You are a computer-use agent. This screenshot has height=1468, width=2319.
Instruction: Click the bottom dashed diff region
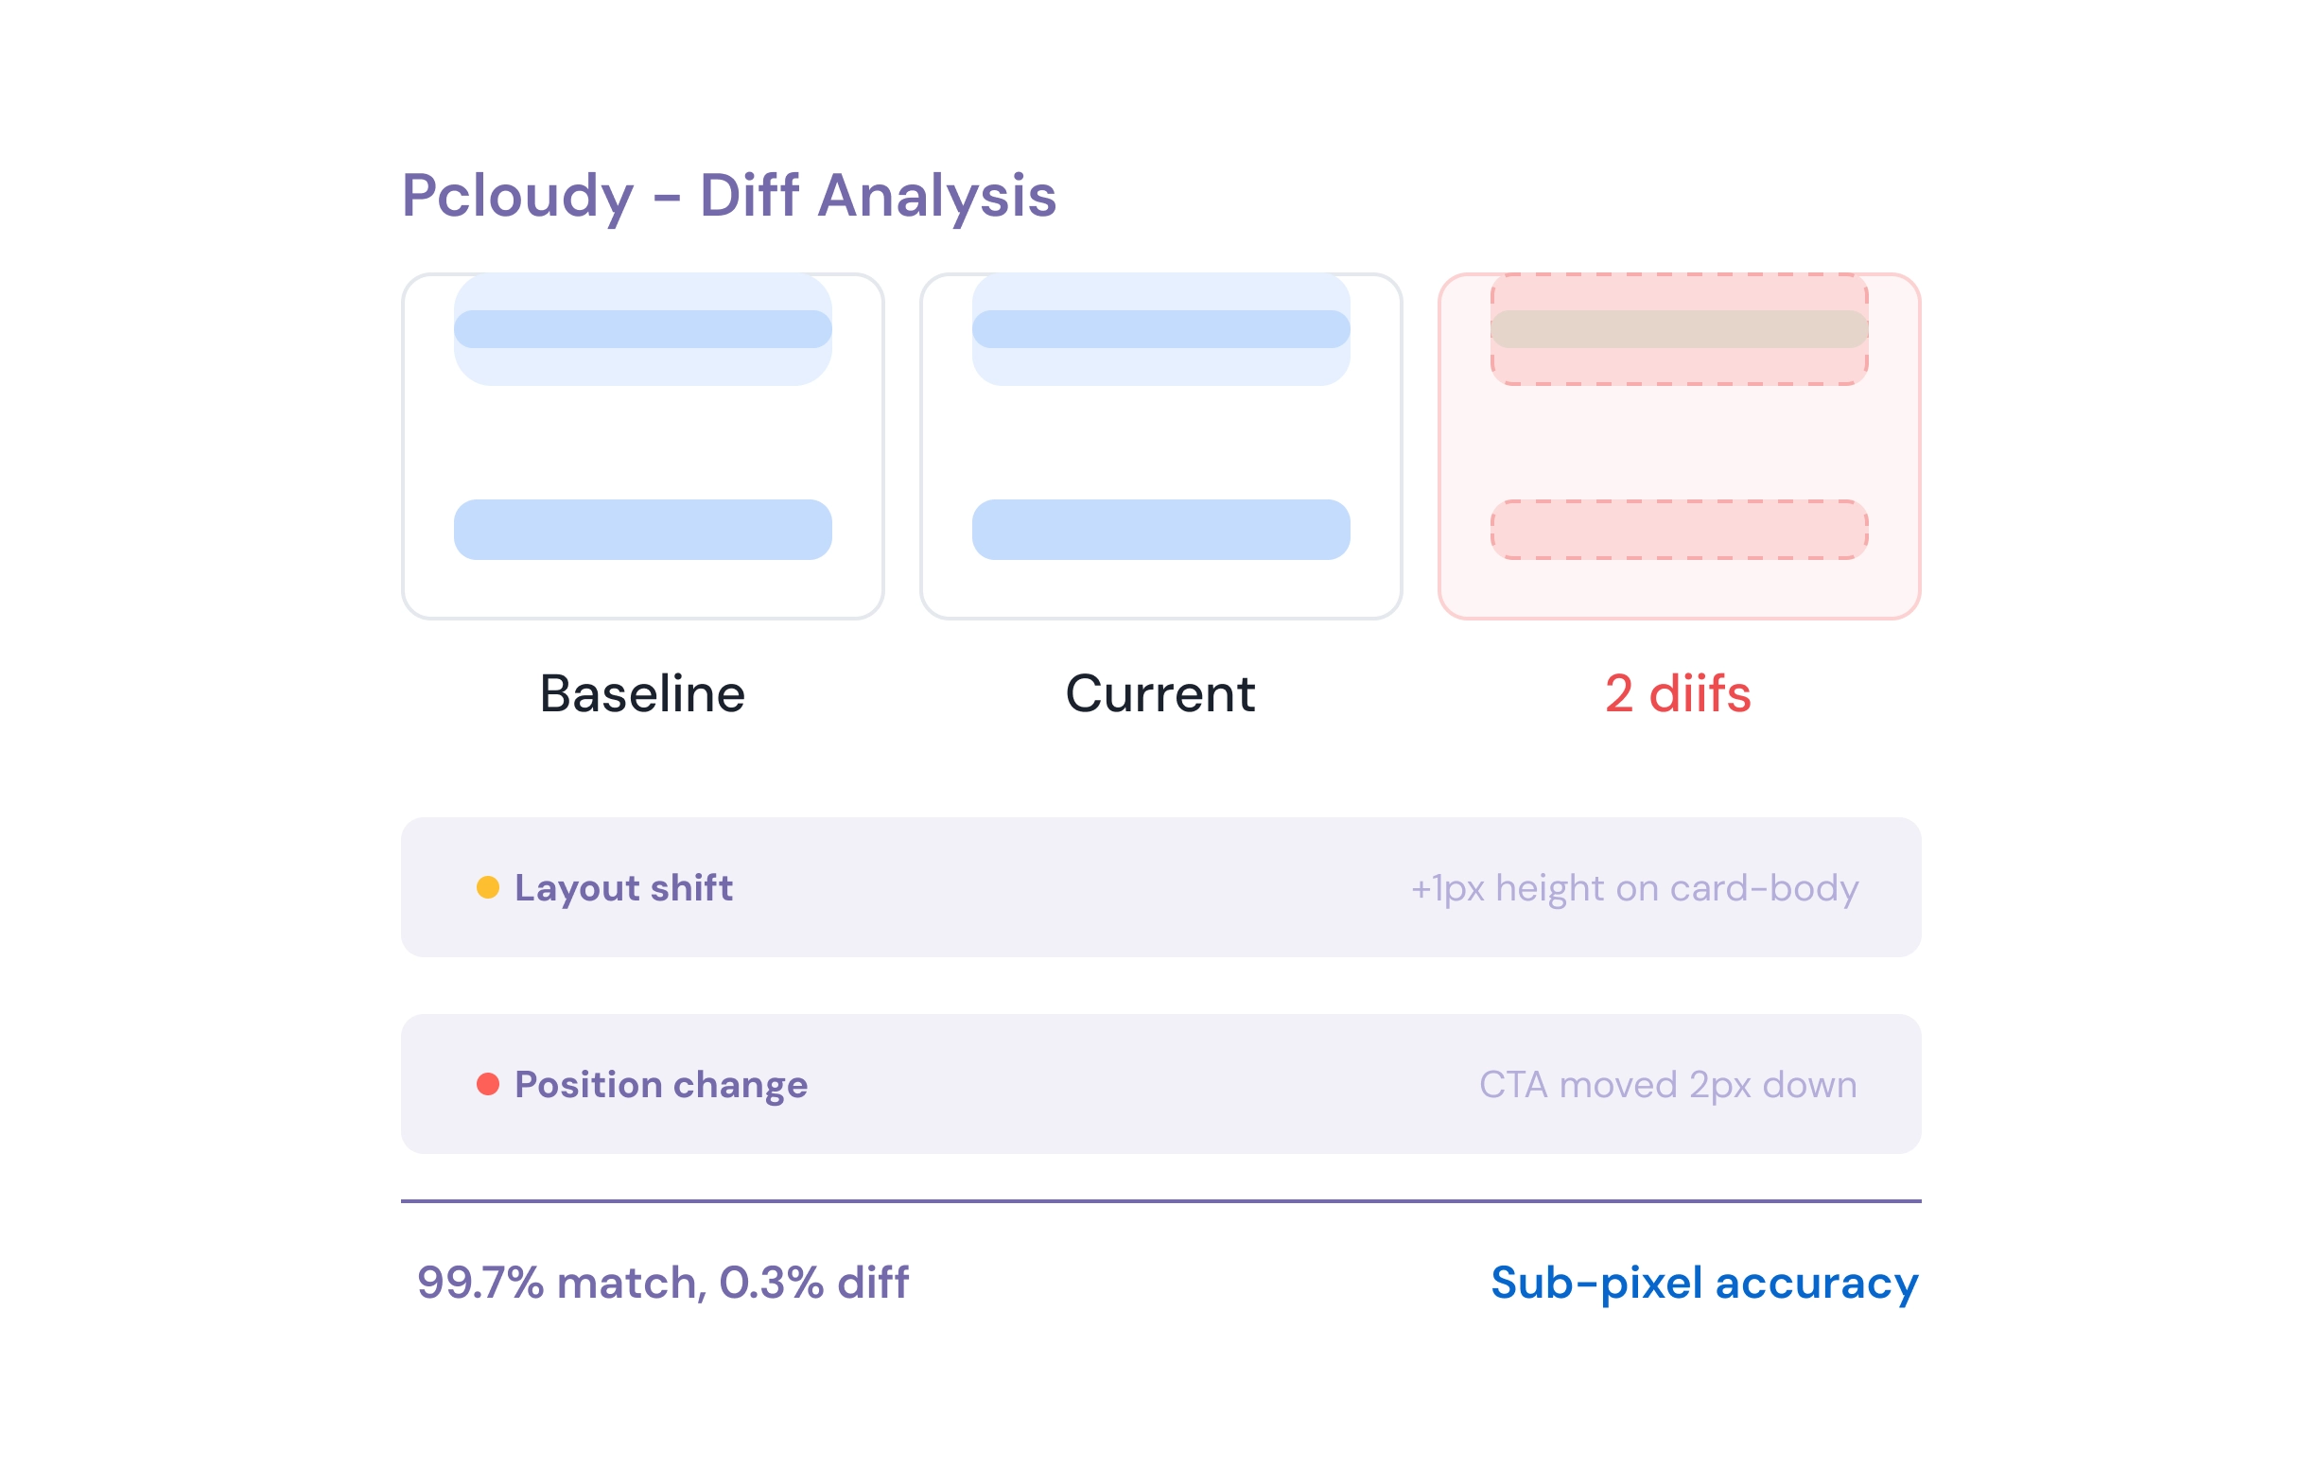pos(1680,530)
